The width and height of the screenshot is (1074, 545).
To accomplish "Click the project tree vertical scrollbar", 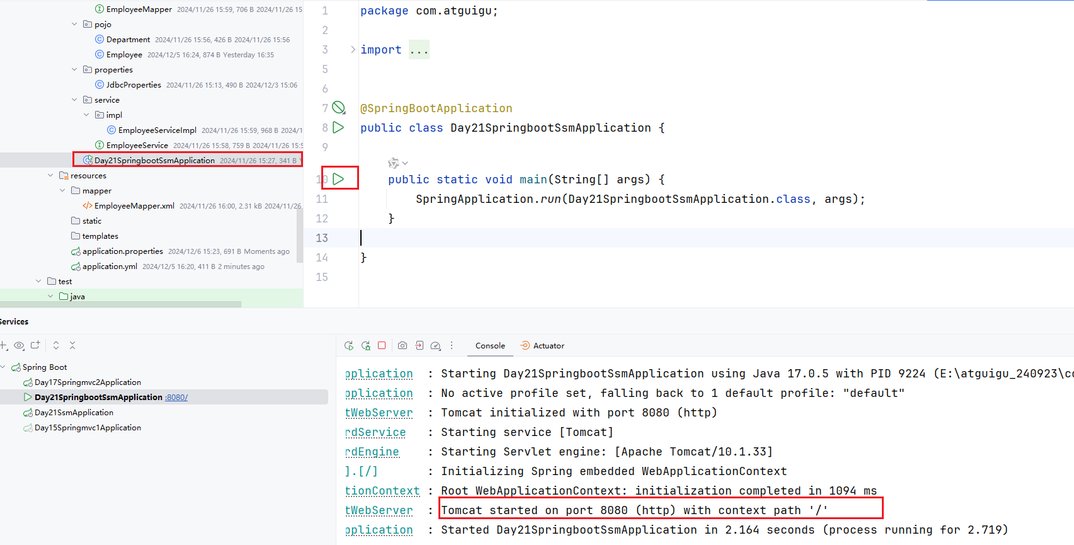I will 300,236.
